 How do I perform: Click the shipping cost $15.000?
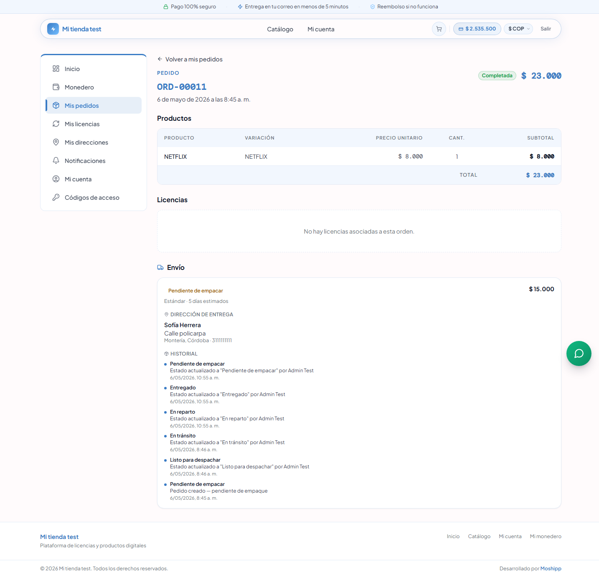(x=541, y=289)
